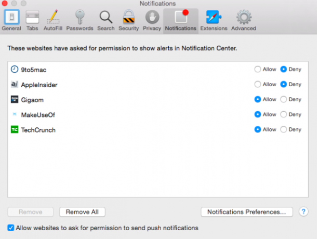Screen dimensions: 317x239
Task: Set MakeUseOf to Allow
Action: (x=258, y=114)
